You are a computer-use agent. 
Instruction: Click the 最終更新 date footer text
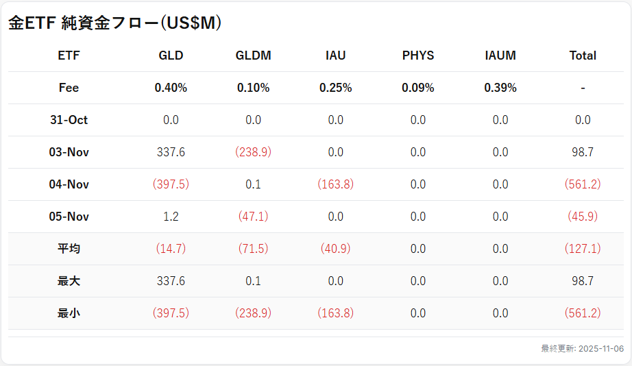coord(582,349)
